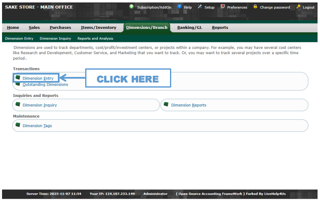The height and width of the screenshot is (202, 320).
Task: Click the Change password padlock icon
Action: coord(255,7)
